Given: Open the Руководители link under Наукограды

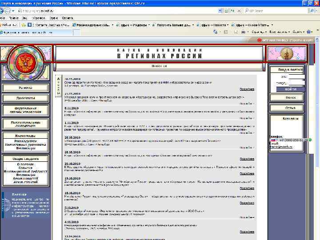Looking at the screenshot, I should [25, 141].
